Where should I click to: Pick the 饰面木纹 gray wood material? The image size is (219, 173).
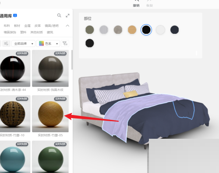50,68
